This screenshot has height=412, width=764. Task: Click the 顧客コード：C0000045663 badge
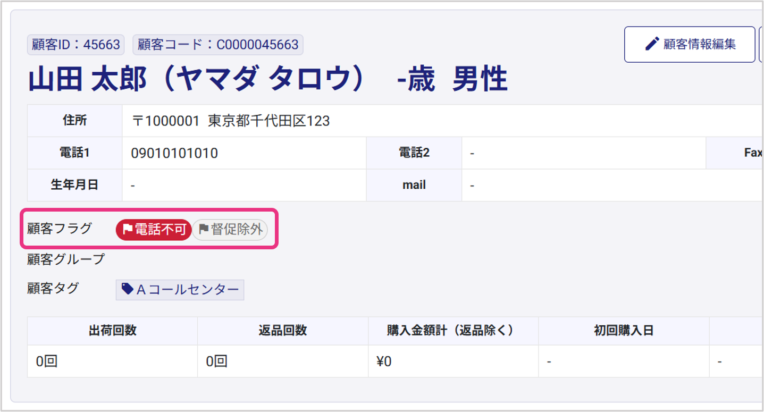click(x=218, y=45)
